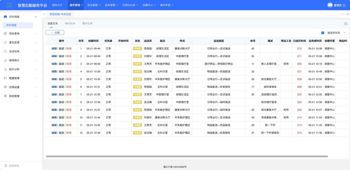Click 陈丽娟 in task row 6
The image size is (350, 170).
[148, 87]
